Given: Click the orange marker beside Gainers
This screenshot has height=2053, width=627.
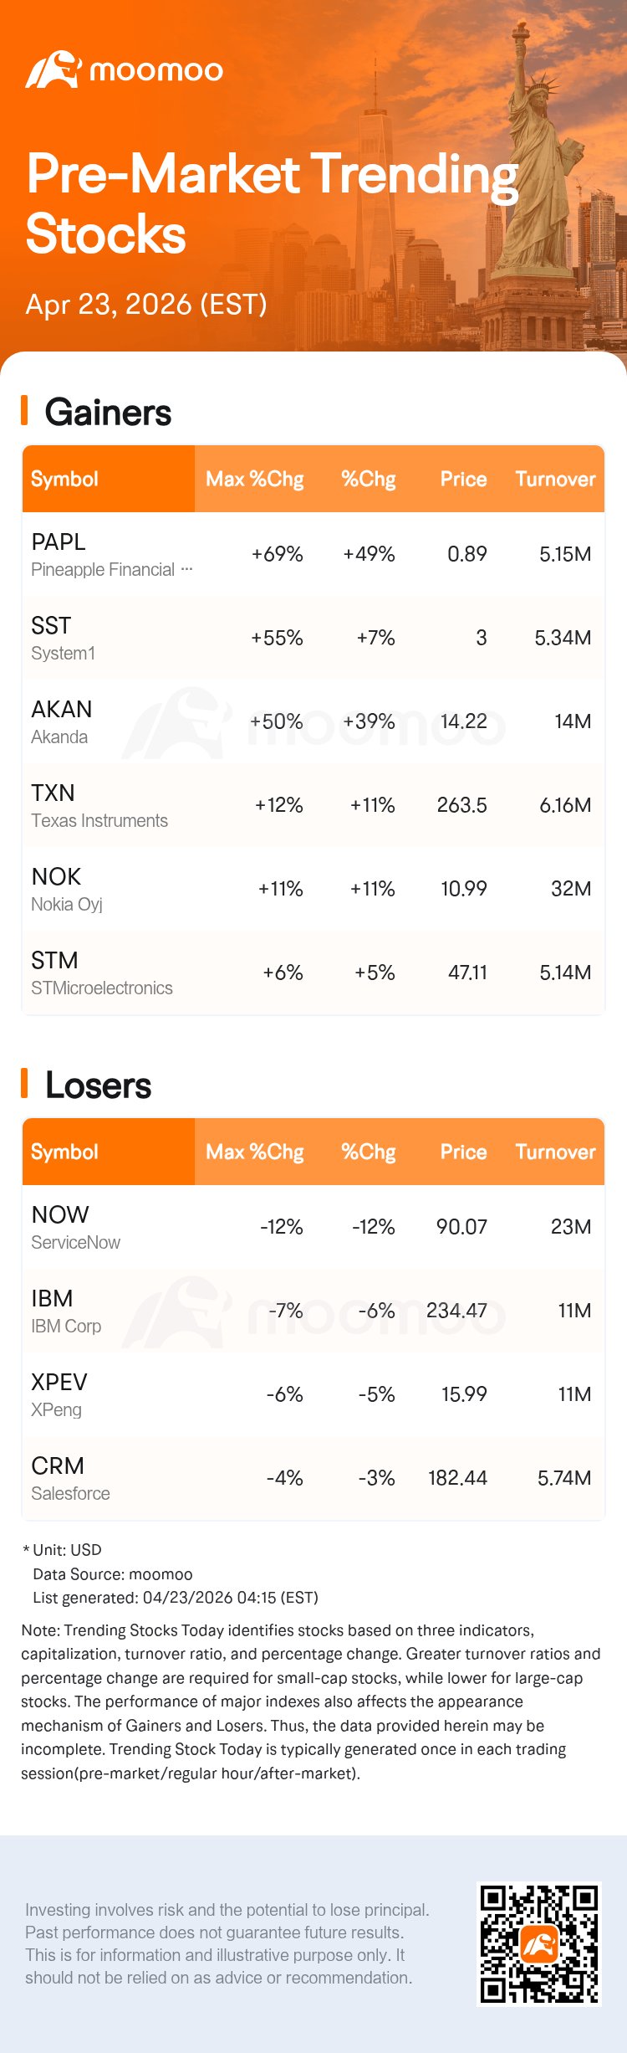Looking at the screenshot, I should [25, 411].
